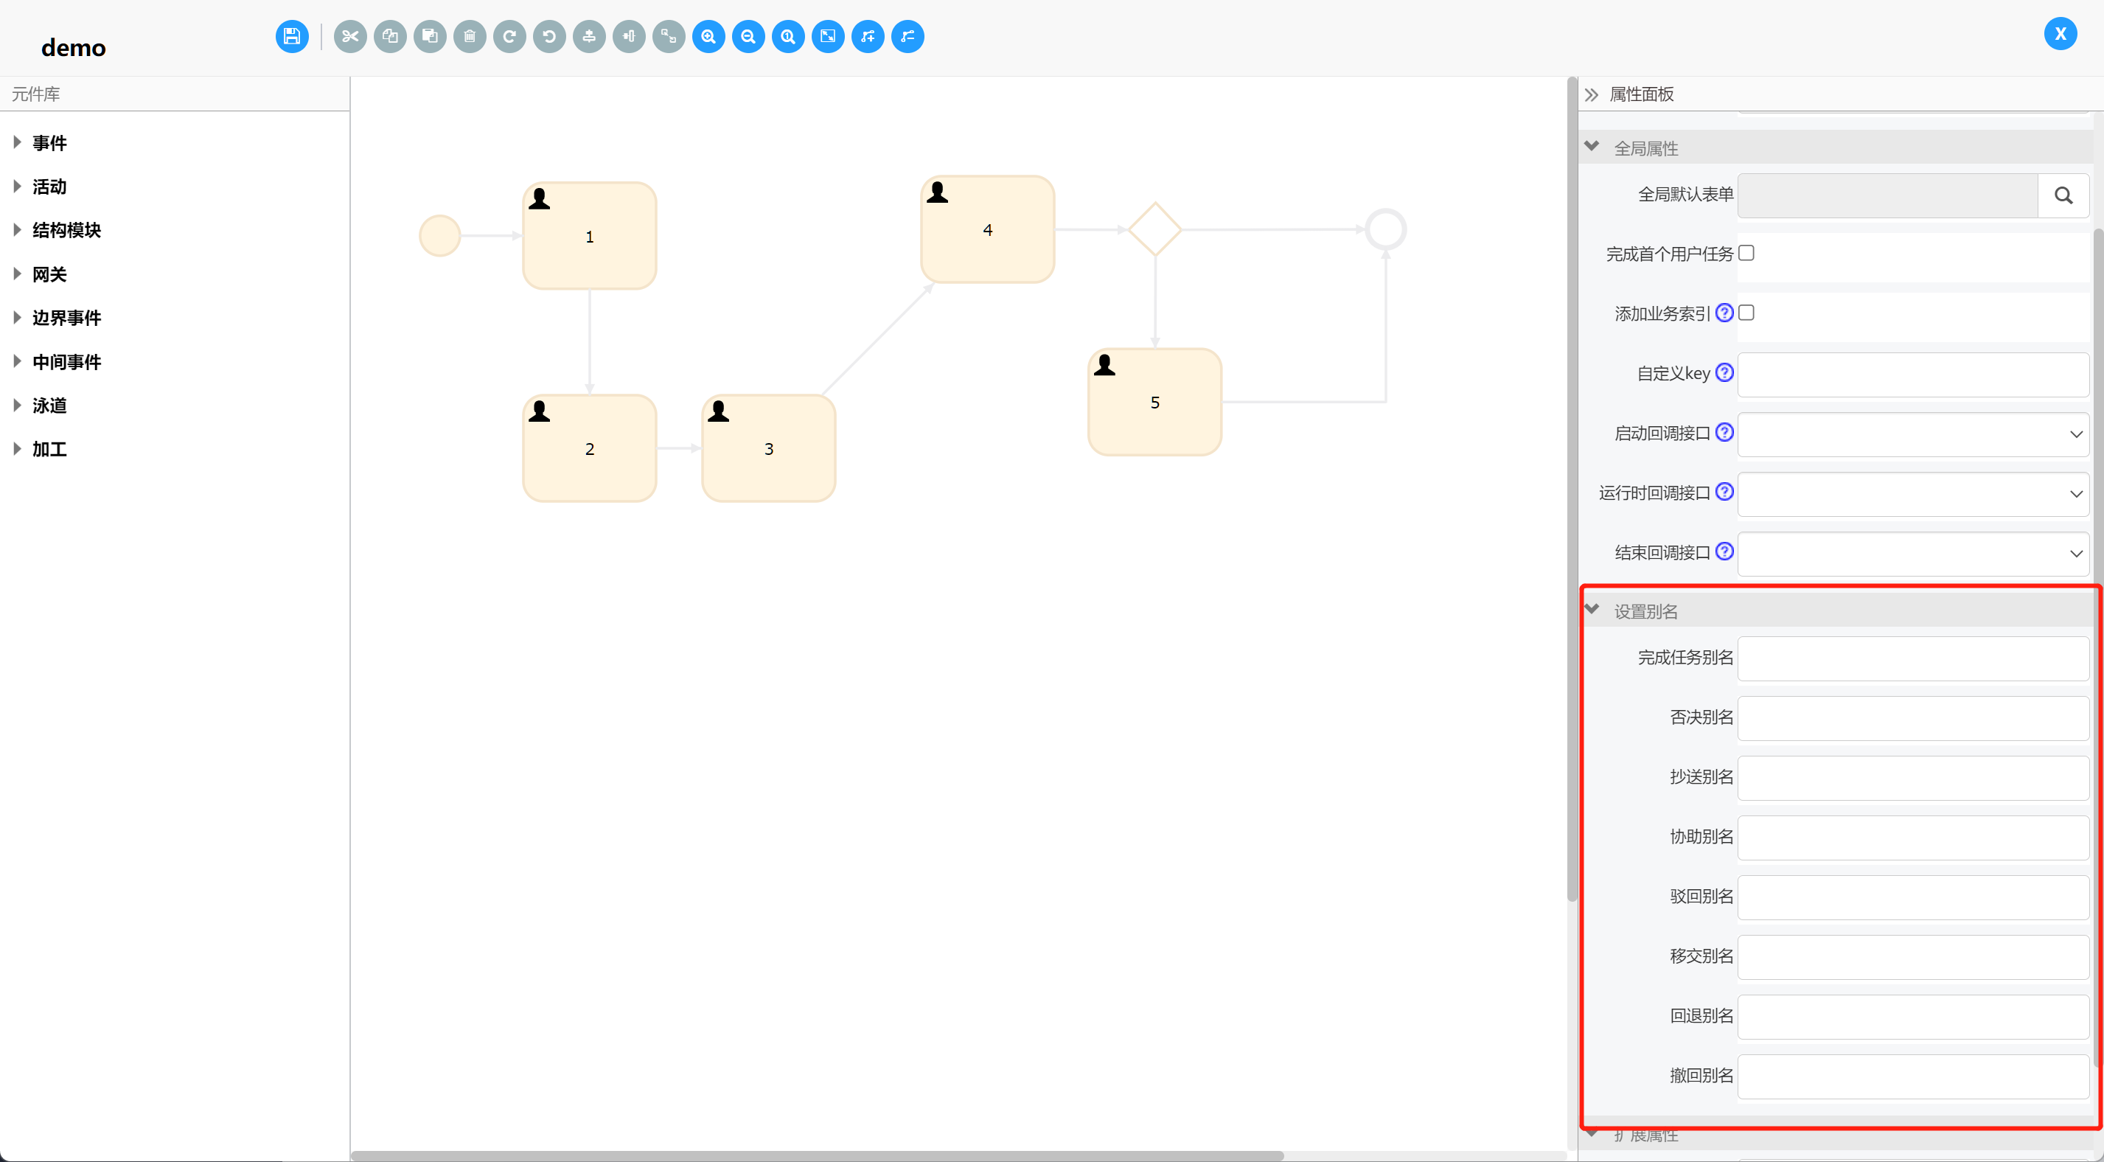Open the 结束回调接口 dropdown
The image size is (2104, 1162).
pyautogui.click(x=1913, y=553)
